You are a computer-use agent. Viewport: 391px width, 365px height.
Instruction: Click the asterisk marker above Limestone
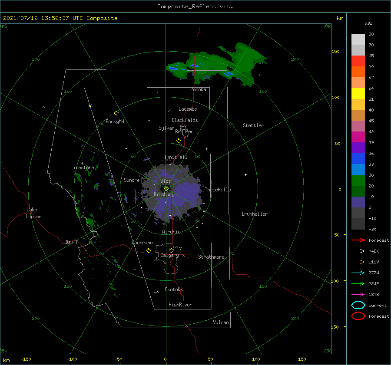click(82, 164)
